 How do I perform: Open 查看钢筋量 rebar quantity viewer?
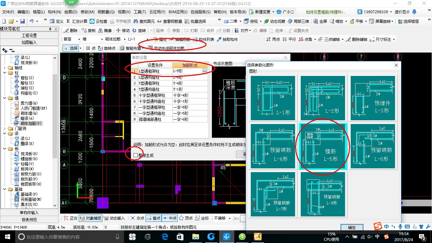[170, 21]
